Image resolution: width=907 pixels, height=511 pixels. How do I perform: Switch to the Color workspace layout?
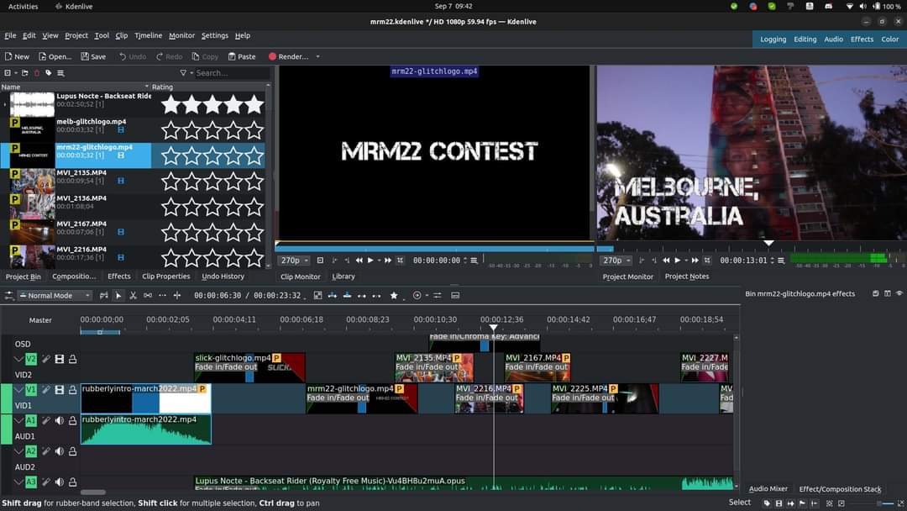tap(889, 40)
